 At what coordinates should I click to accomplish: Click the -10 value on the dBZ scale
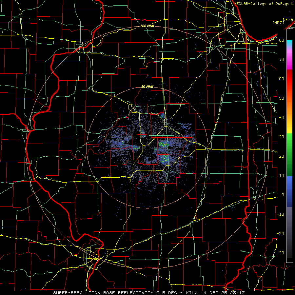click(280, 214)
